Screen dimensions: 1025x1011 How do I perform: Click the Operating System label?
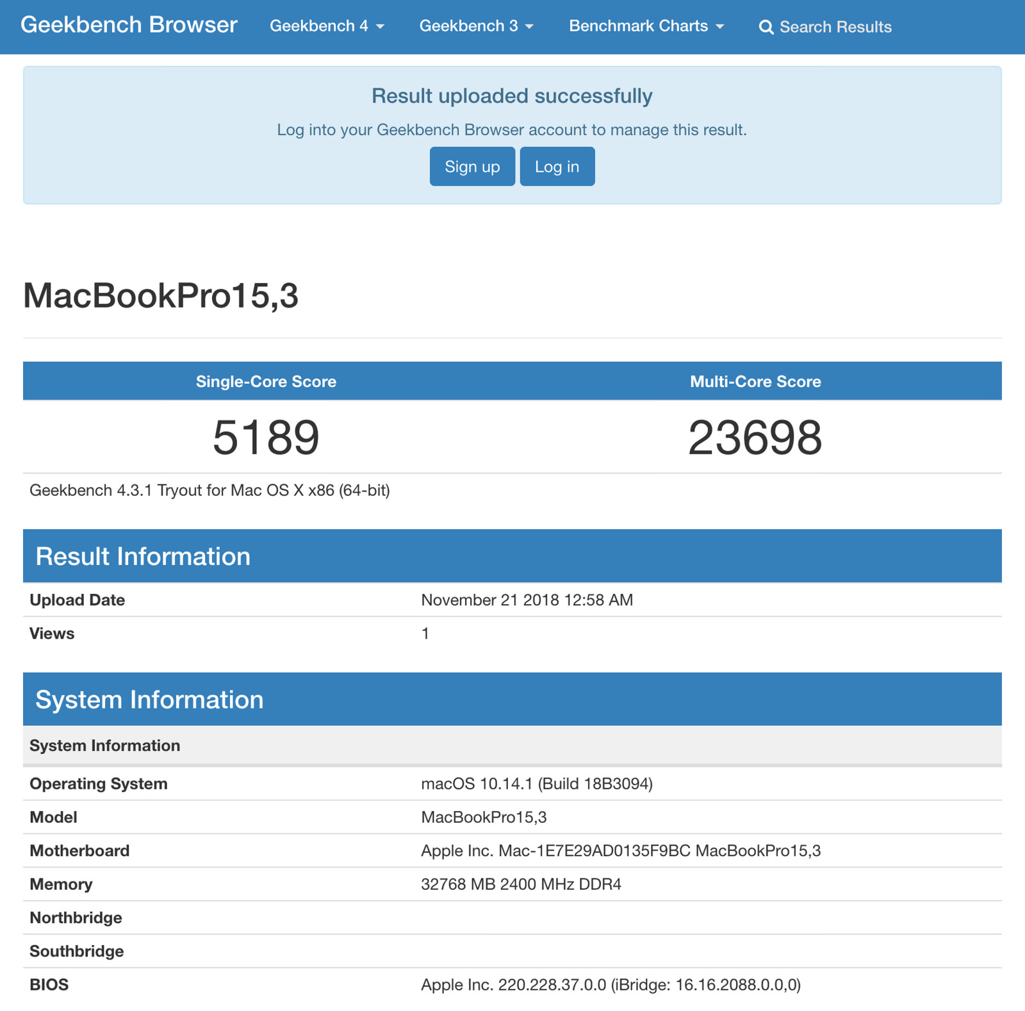(99, 784)
